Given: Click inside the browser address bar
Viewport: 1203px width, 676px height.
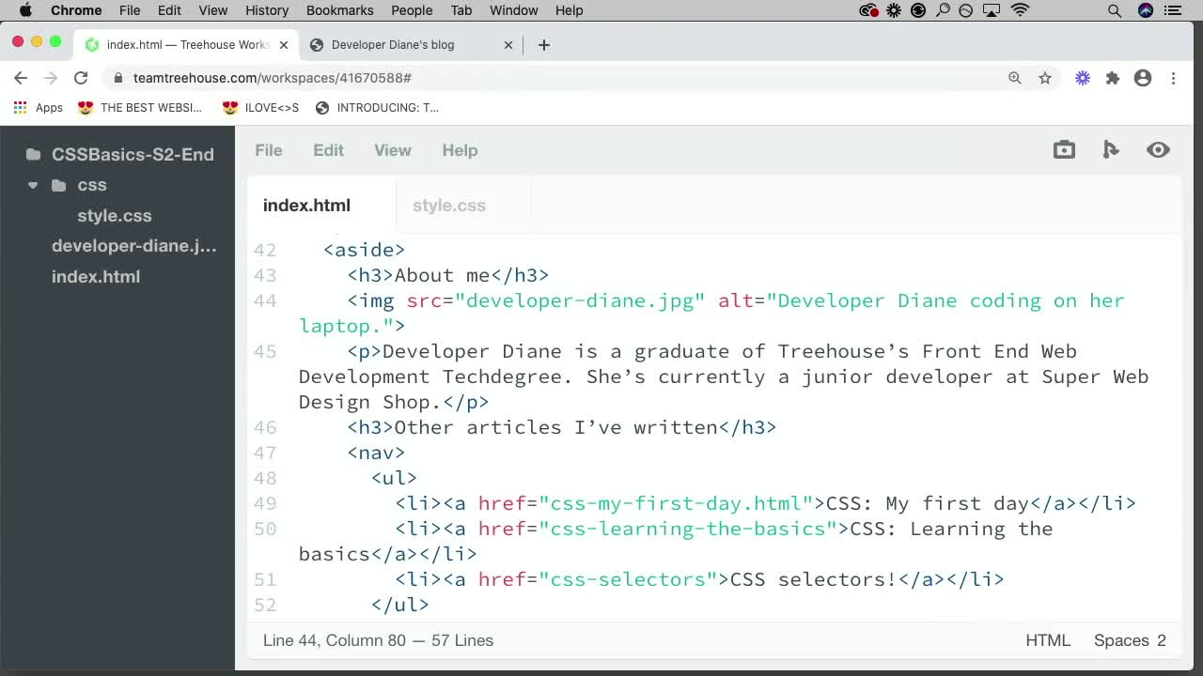Looking at the screenshot, I should click(376, 79).
